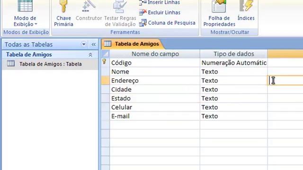303x170 pixels.
Task: Open the Folha de Propriedades sheet
Action: (x=219, y=14)
